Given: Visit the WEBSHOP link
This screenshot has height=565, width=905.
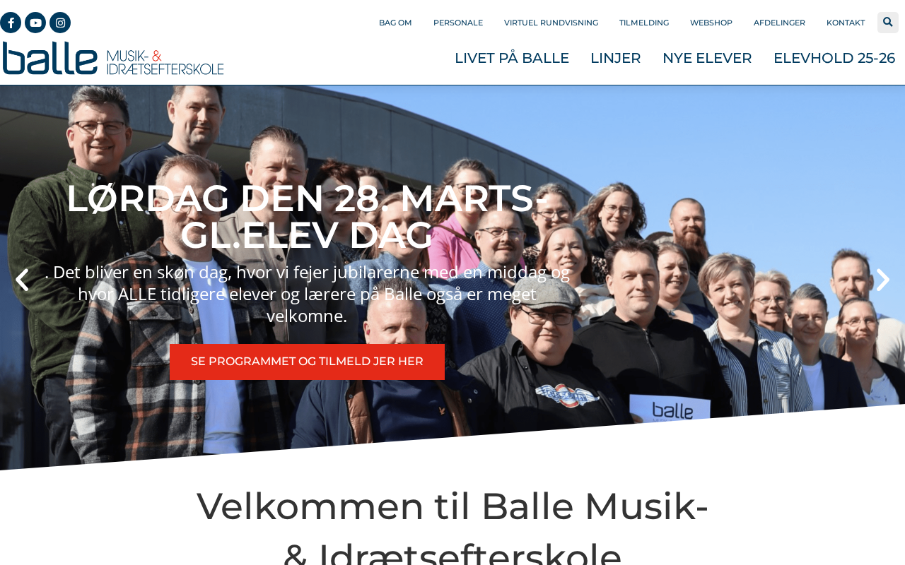Looking at the screenshot, I should pyautogui.click(x=711, y=23).
